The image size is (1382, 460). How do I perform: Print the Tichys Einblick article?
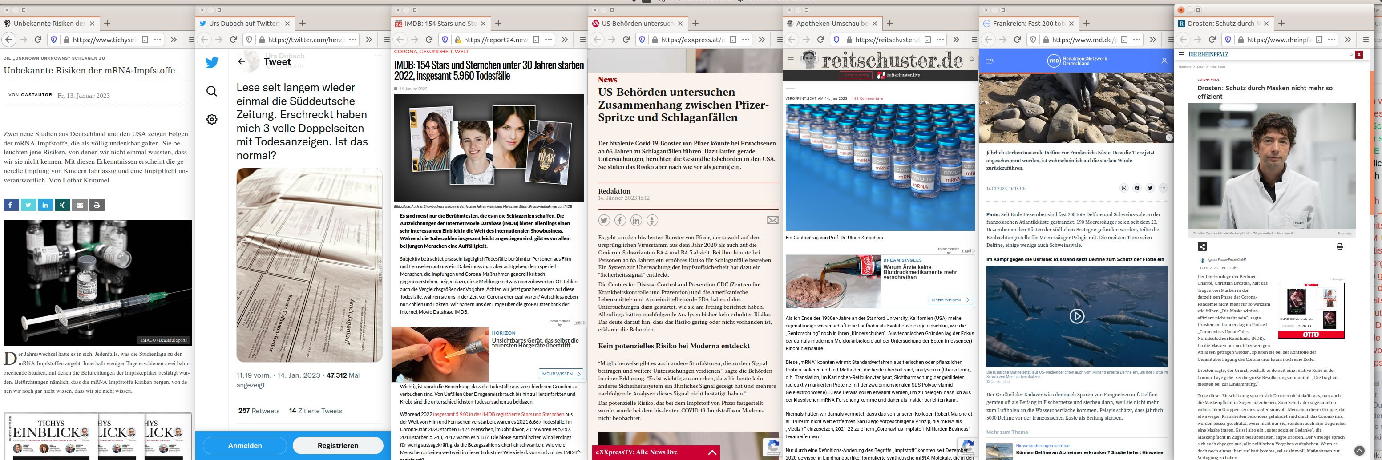tap(97, 205)
